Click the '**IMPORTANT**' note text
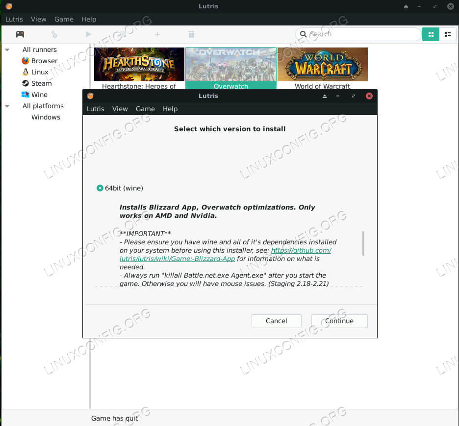459x426 pixels. pos(145,234)
